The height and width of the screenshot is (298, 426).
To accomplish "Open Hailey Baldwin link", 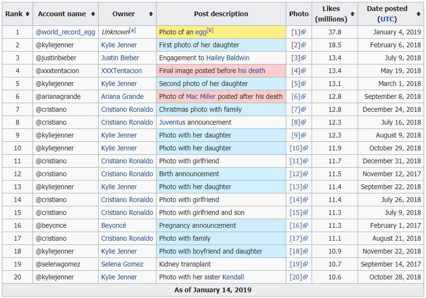I will pos(228,58).
